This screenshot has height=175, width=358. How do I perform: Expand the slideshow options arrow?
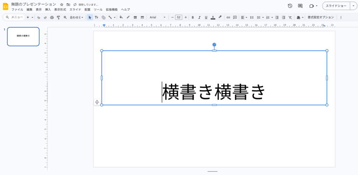pos(353,6)
